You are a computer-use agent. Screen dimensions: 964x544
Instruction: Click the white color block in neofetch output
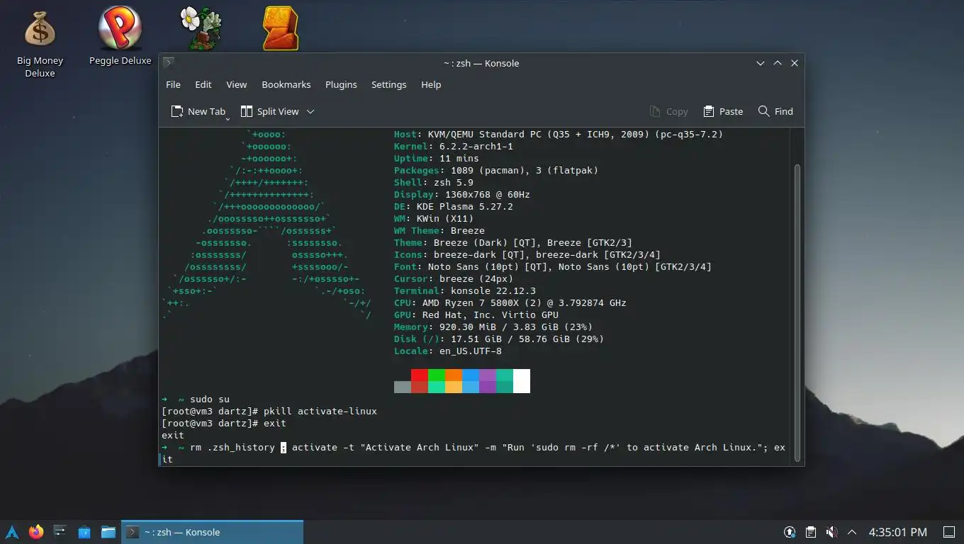(x=522, y=381)
